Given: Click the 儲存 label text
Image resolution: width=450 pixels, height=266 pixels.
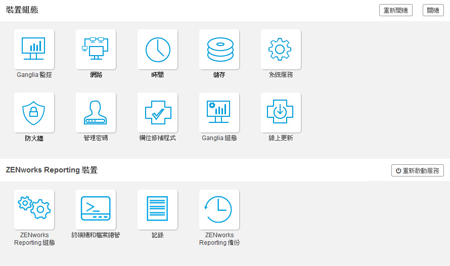Looking at the screenshot, I should (x=219, y=75).
